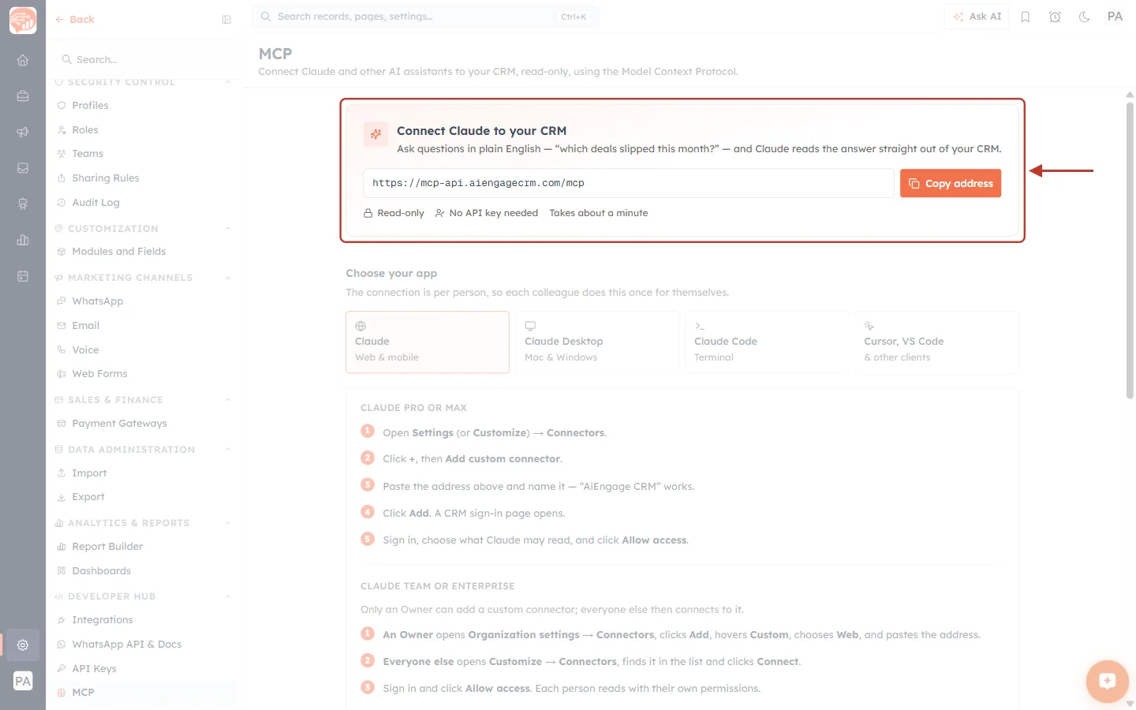Click the robot bot icon in left rail
1136x710 pixels.
click(x=23, y=204)
